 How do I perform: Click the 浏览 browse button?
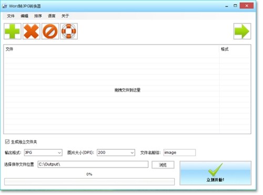163,165
